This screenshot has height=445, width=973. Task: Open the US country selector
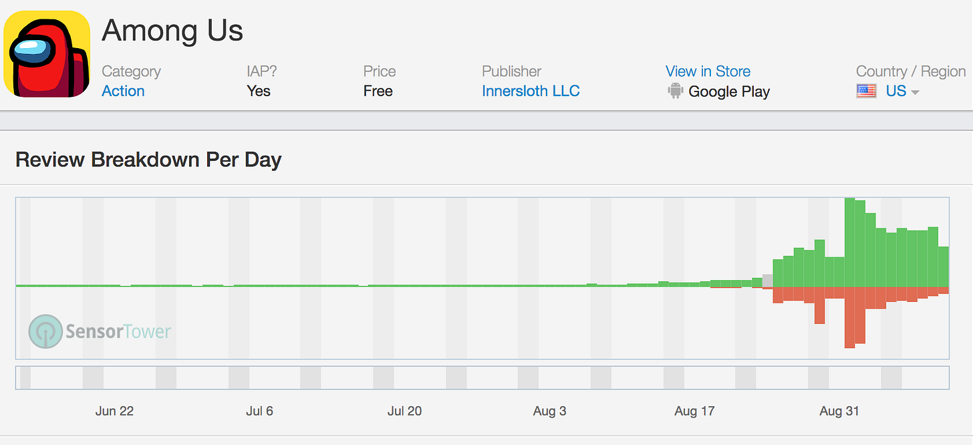click(895, 92)
